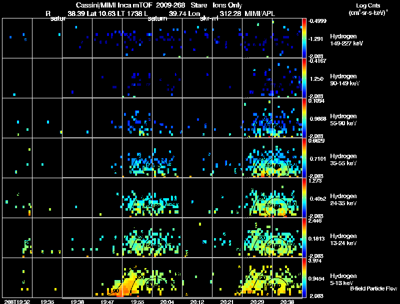Select the "0.1094" color scale value
This screenshot has height=304, width=400.
316,101
